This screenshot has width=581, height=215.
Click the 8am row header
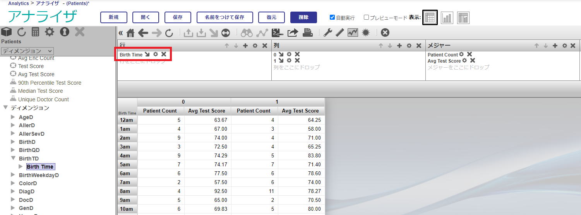click(127, 191)
